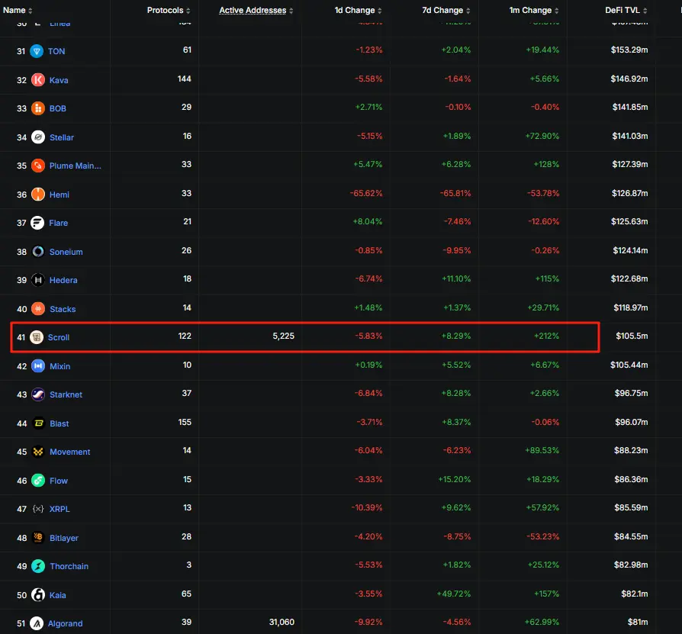
Task: Sort by Protocols column arrows
Action: point(188,11)
